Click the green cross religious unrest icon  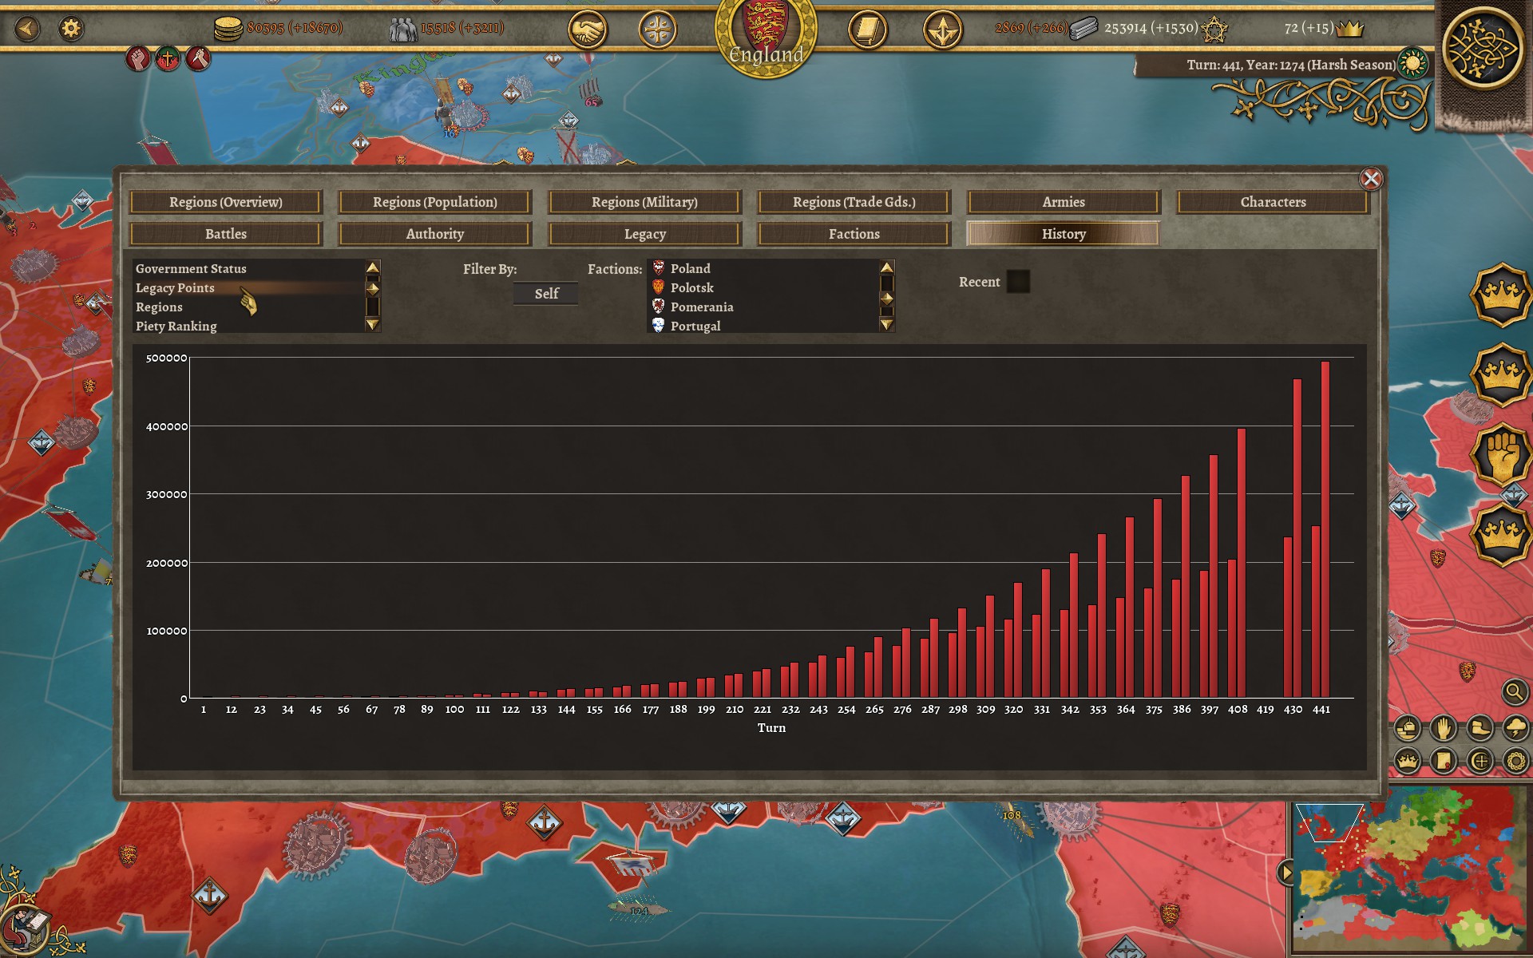[168, 58]
